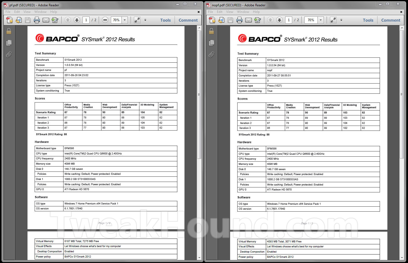Open Attachments paperclip panel in pf.pdf window
This screenshot has height=263, width=408.
(x=9, y=54)
